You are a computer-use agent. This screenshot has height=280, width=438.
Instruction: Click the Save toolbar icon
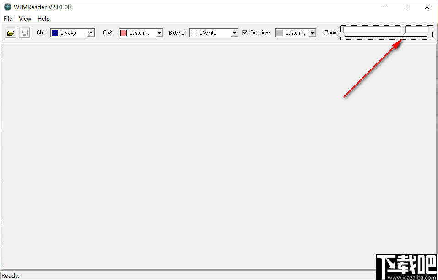coord(24,32)
